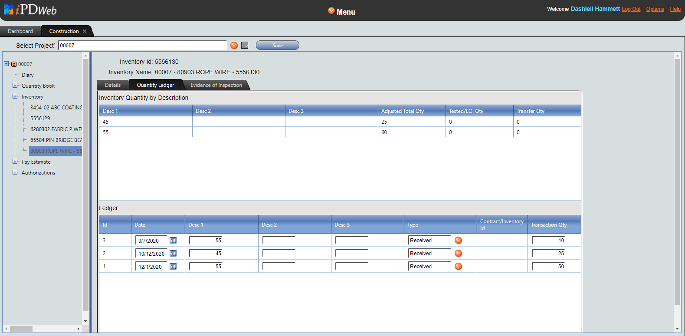Click the chart icon beside project field
The height and width of the screenshot is (336, 685).
pos(245,46)
